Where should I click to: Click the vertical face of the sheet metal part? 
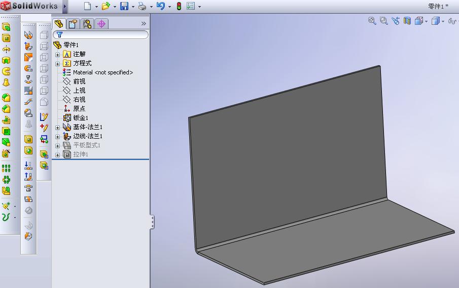tap(289, 158)
